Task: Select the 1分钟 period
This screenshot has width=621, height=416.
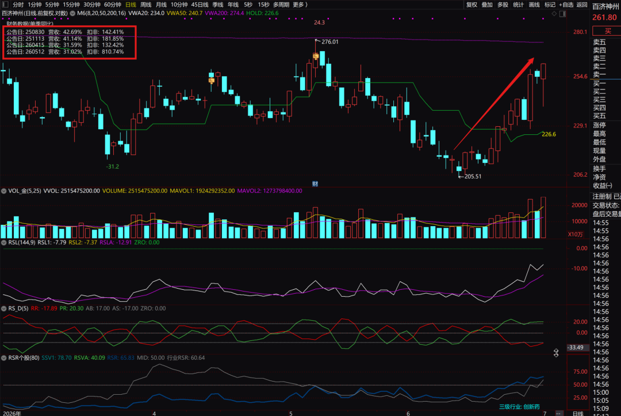Action: pyautogui.click(x=34, y=5)
